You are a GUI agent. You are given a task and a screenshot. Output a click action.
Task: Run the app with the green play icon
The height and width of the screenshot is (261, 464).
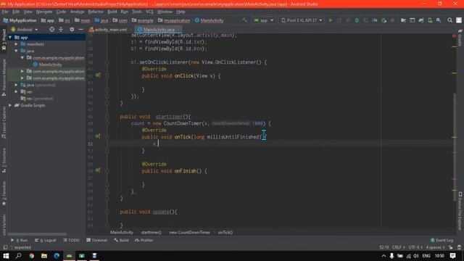[x=331, y=20]
